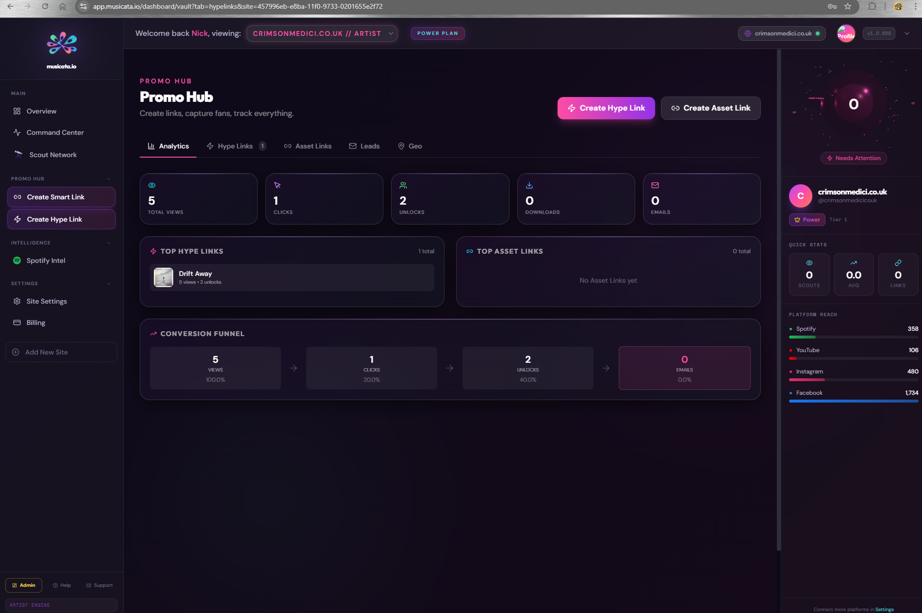Collapse the Promo Hub sidebar section
This screenshot has height=613, width=922.
click(109, 179)
